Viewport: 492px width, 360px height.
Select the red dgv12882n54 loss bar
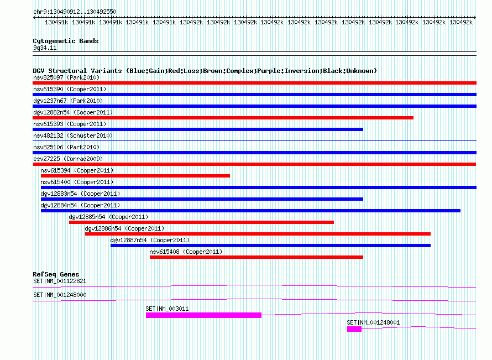223,118
